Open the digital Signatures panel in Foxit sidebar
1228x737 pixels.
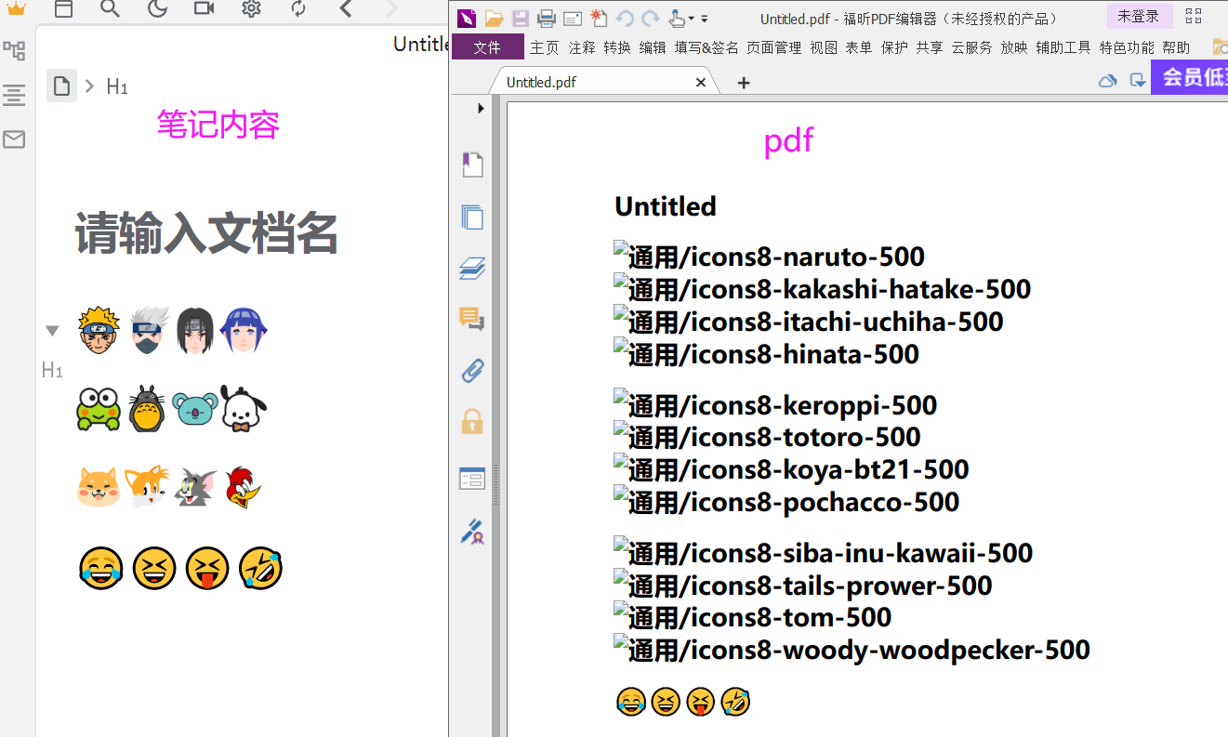[x=472, y=532]
